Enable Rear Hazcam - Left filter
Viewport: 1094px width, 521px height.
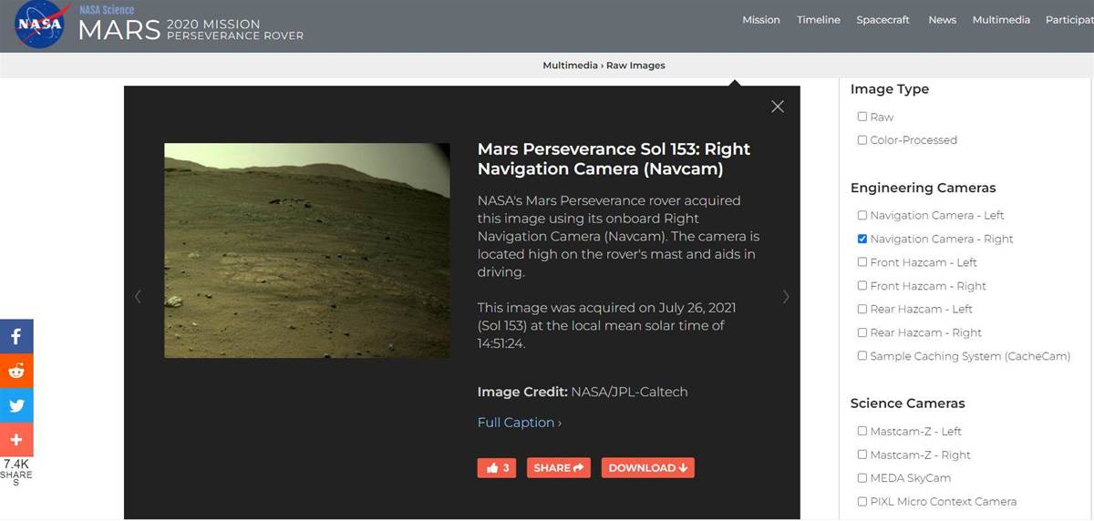[x=862, y=309]
